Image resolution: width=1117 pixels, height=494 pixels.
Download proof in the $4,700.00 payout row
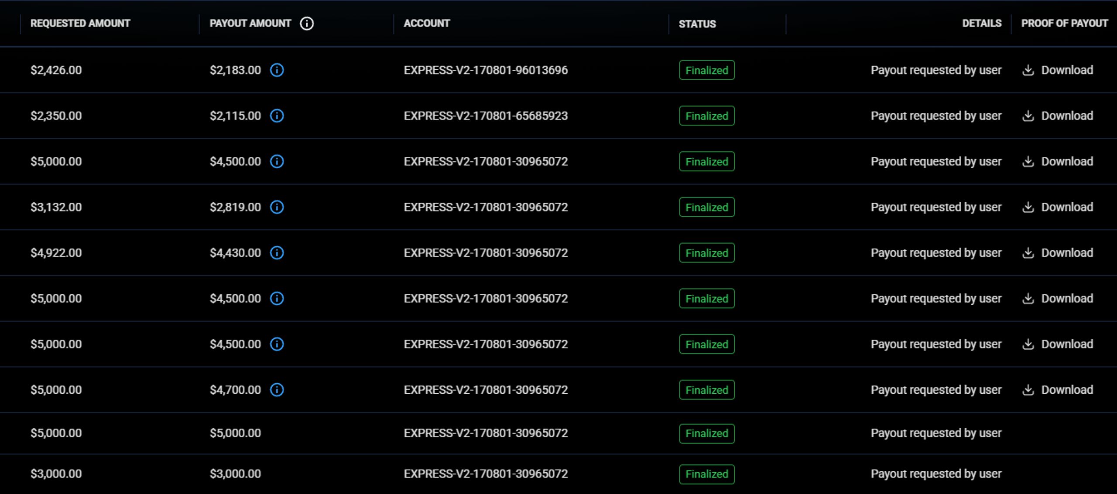point(1058,390)
